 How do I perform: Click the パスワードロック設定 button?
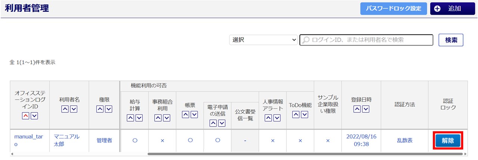[393, 9]
